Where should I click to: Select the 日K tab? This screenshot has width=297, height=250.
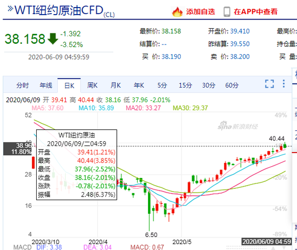pyautogui.click(x=69, y=85)
